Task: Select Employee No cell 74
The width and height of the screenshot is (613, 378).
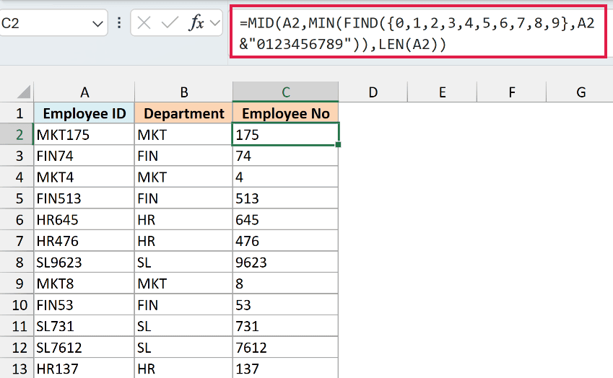Action: pos(285,156)
